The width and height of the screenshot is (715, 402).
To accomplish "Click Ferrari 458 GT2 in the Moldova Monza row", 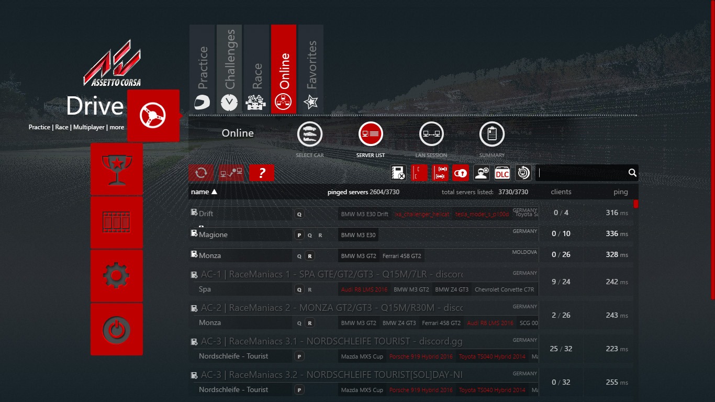I will pos(402,256).
